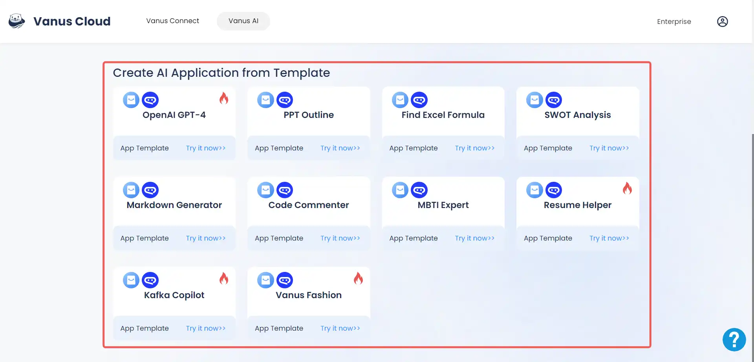Screen dimensions: 754x362
Task: Try the SWOT Analysis template now
Action: [x=609, y=148]
